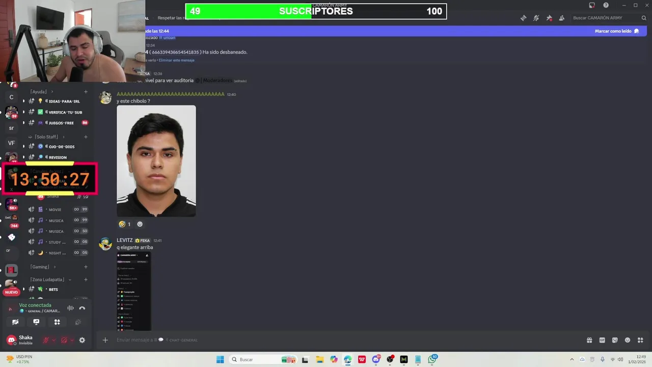Open the REVISION channel
652x367 pixels.
pyautogui.click(x=57, y=158)
